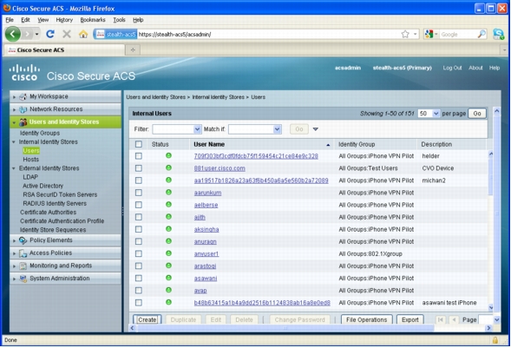Viewport: 511px width, 348px height.
Task: Click the Log Out link
Action: [452, 68]
